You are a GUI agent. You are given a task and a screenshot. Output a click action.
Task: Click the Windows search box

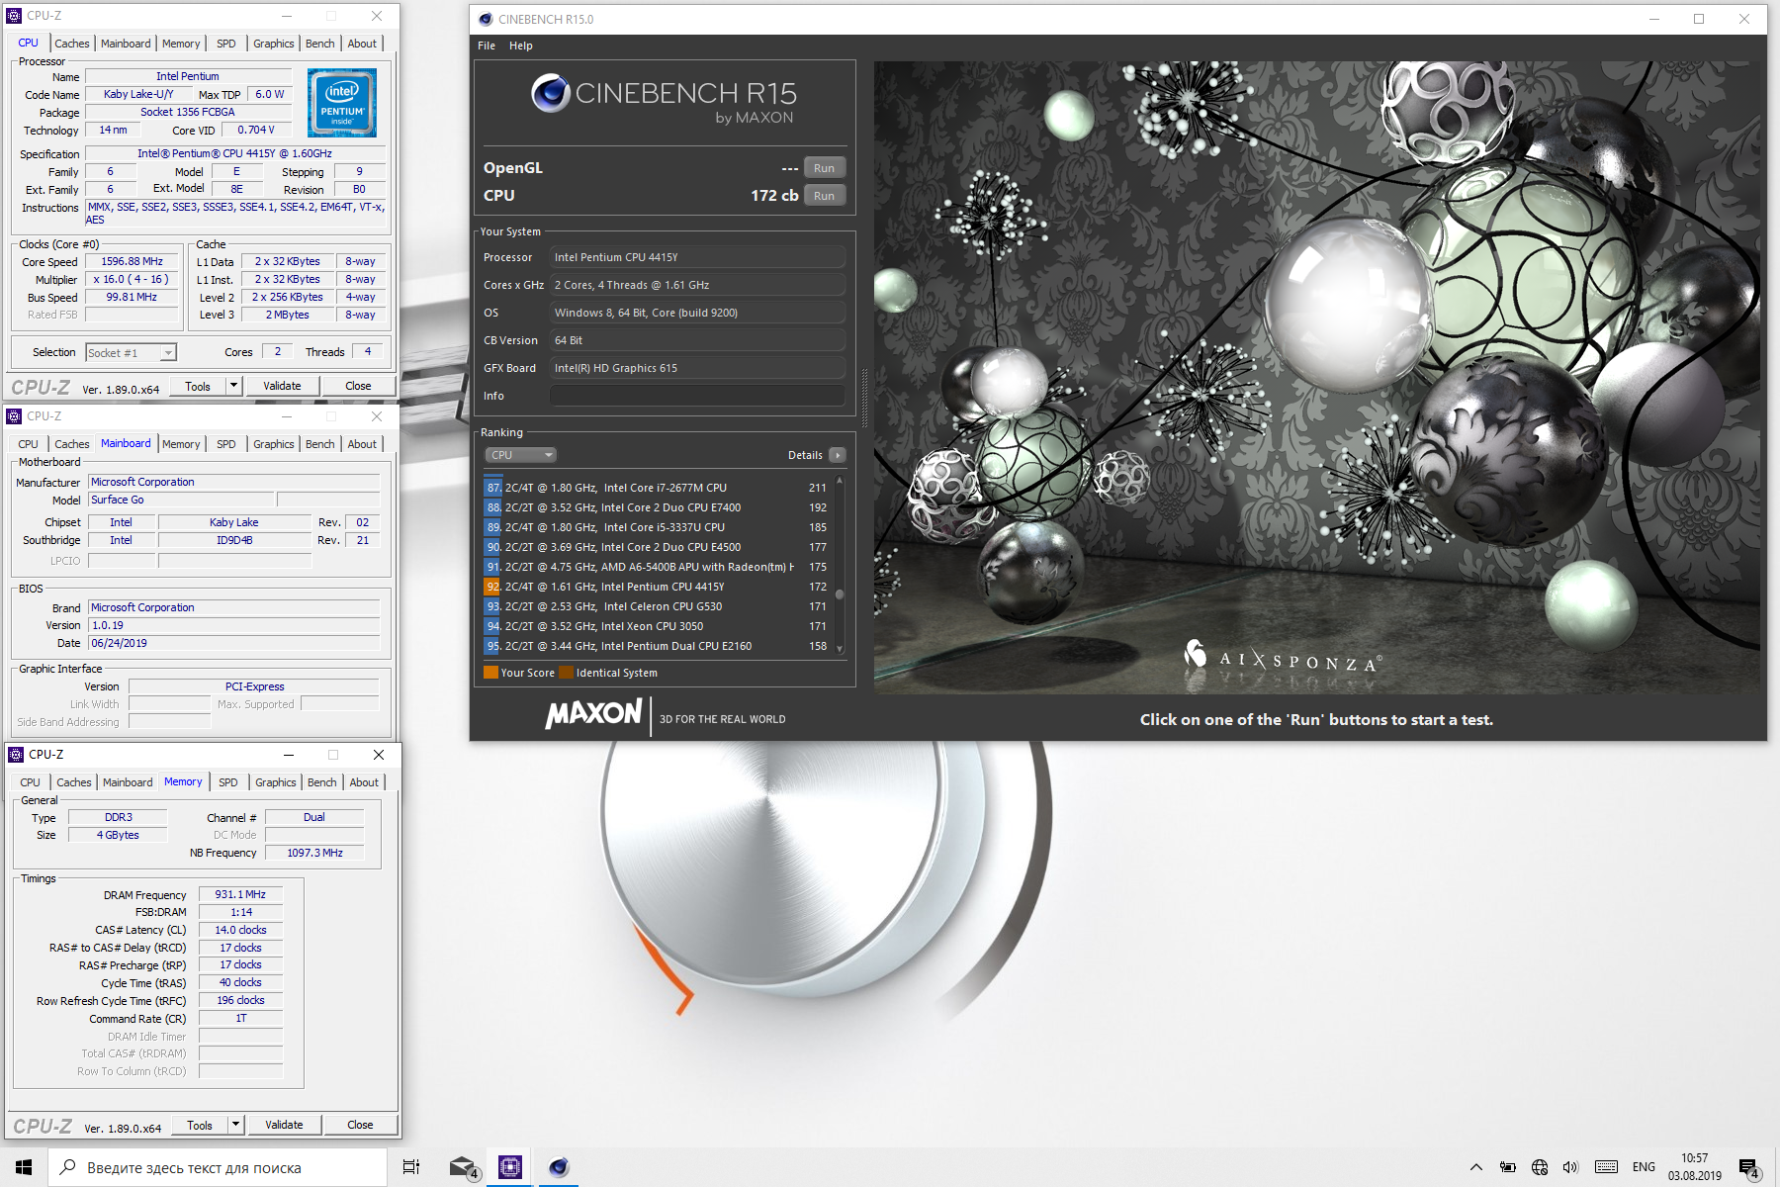click(218, 1167)
